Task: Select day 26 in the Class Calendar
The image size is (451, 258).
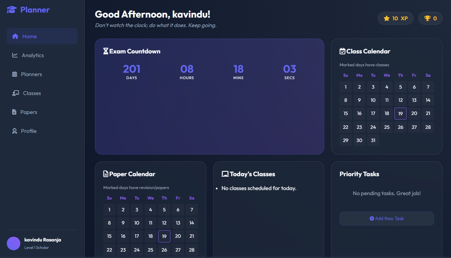Action: pyautogui.click(x=401, y=127)
